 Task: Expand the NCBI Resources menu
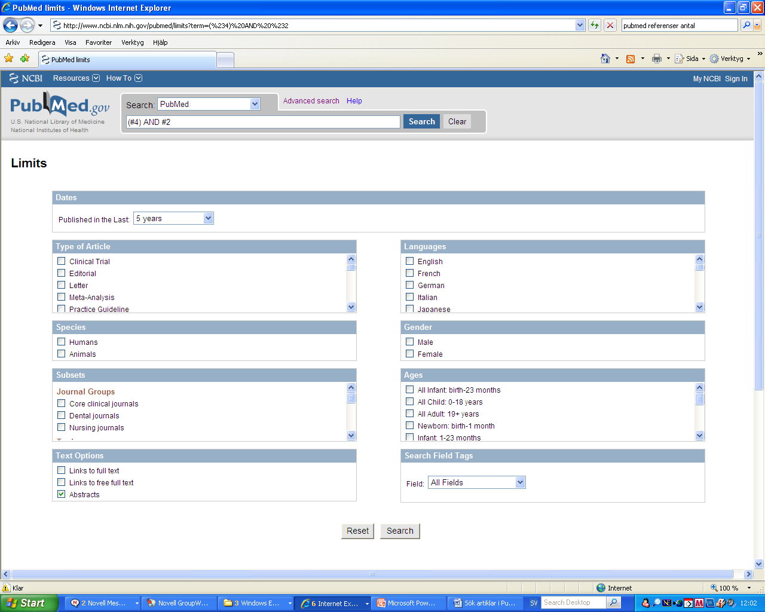76,78
